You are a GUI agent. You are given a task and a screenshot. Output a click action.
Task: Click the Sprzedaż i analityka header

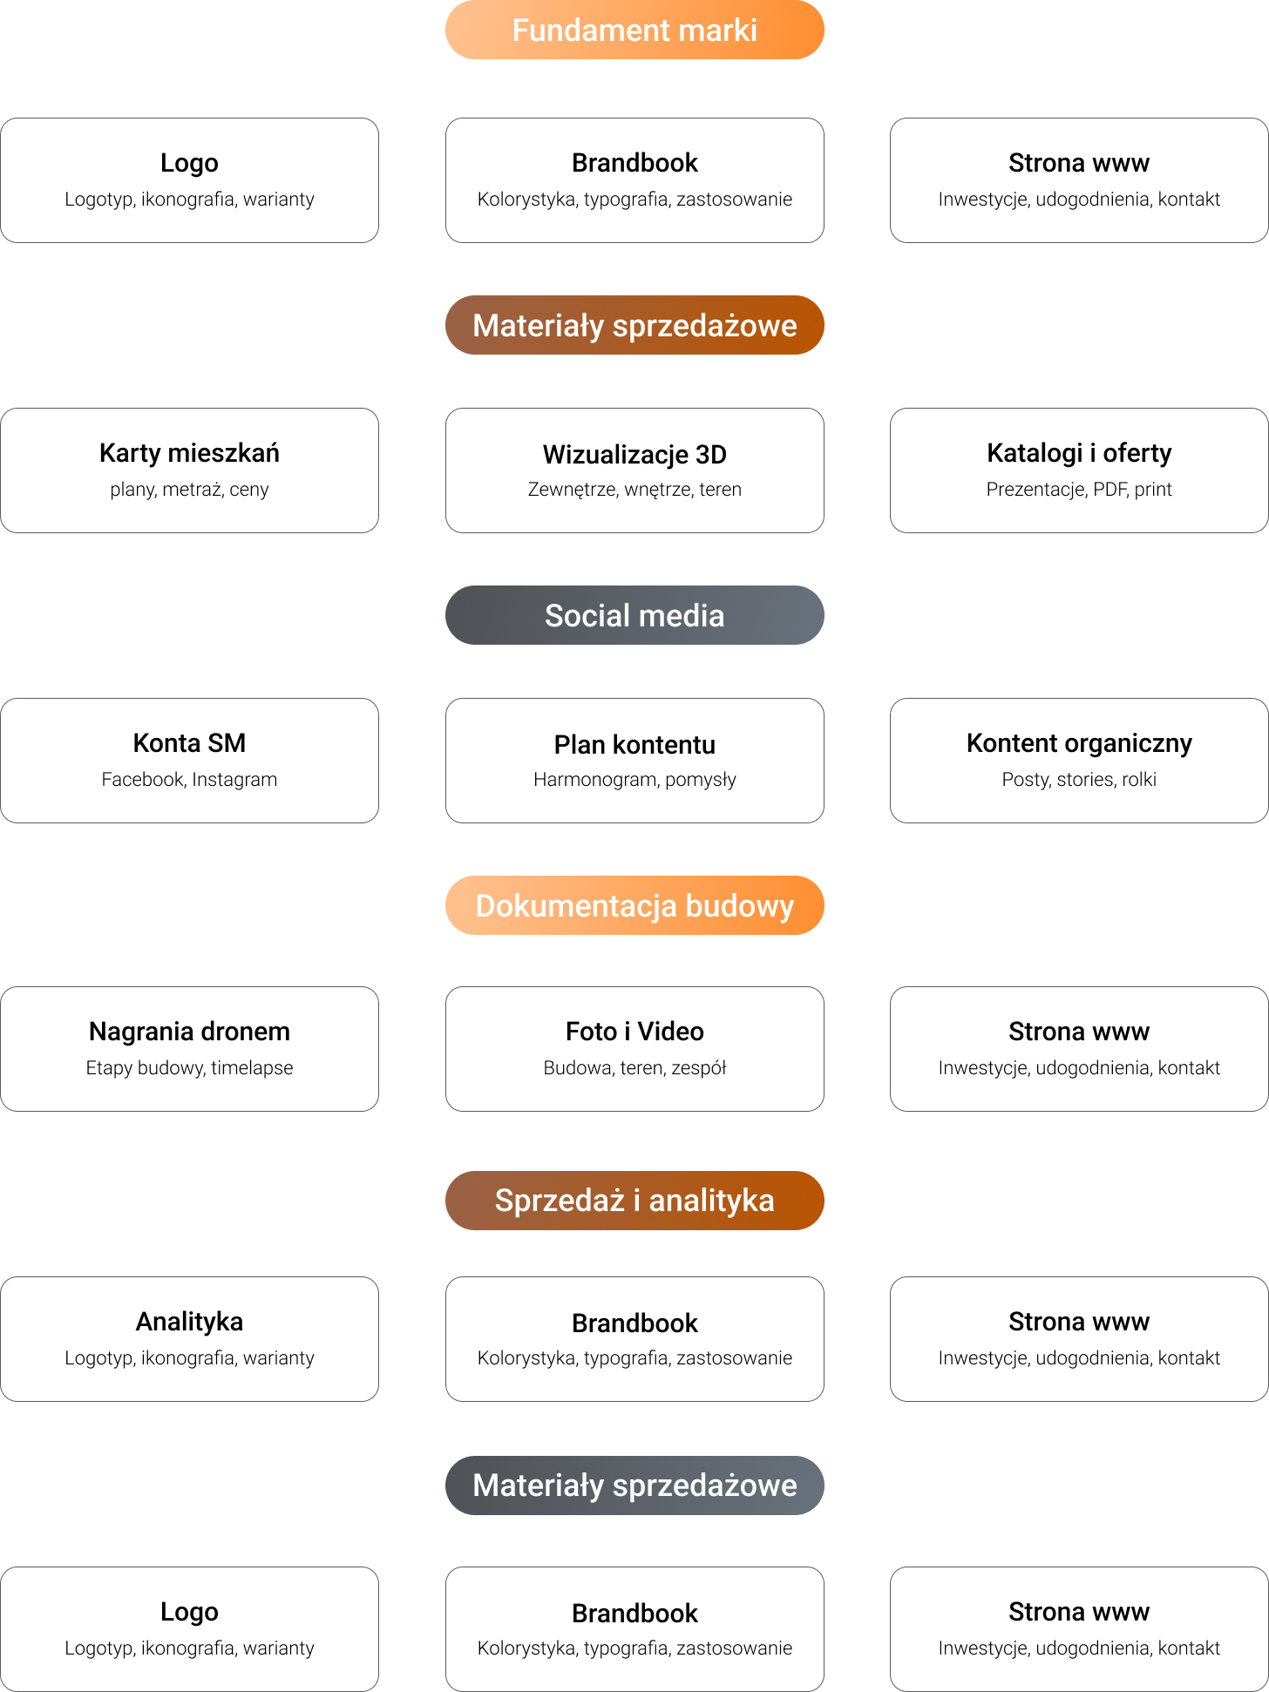coord(634,1201)
